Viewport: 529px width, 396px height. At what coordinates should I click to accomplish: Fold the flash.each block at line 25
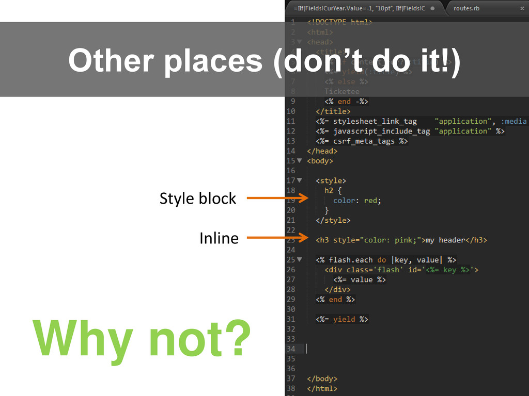pos(300,260)
